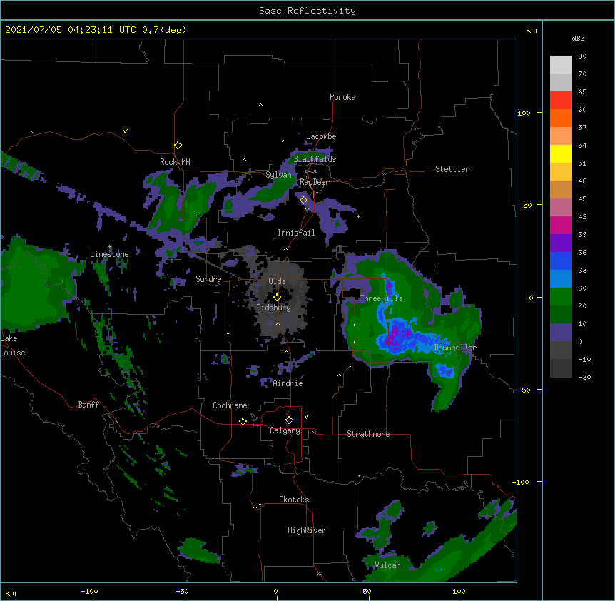
Task: Select the white swatch beside the 80 dBZ label
Action: 561,65
